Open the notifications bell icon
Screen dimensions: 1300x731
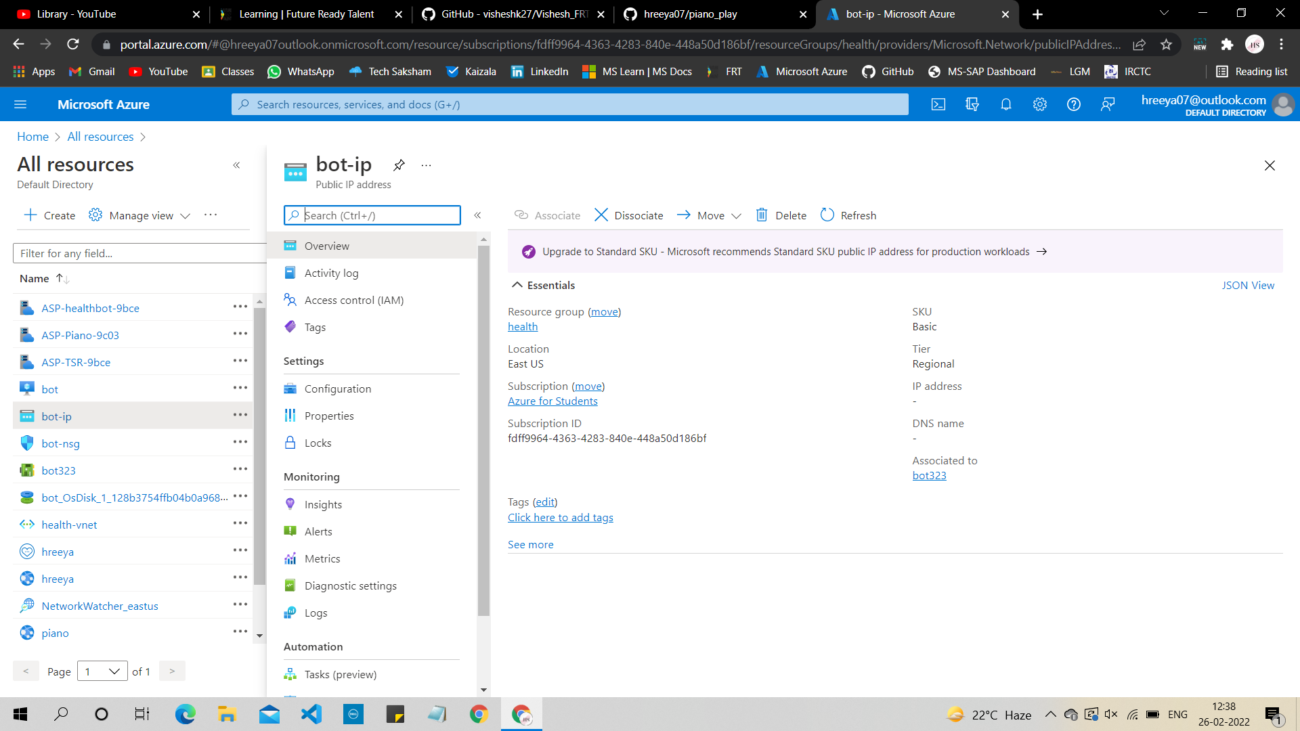pos(1005,104)
